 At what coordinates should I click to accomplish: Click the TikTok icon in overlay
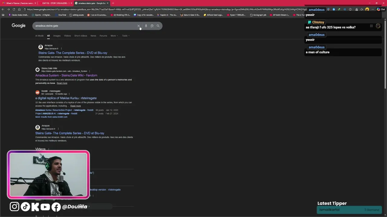[25, 206]
